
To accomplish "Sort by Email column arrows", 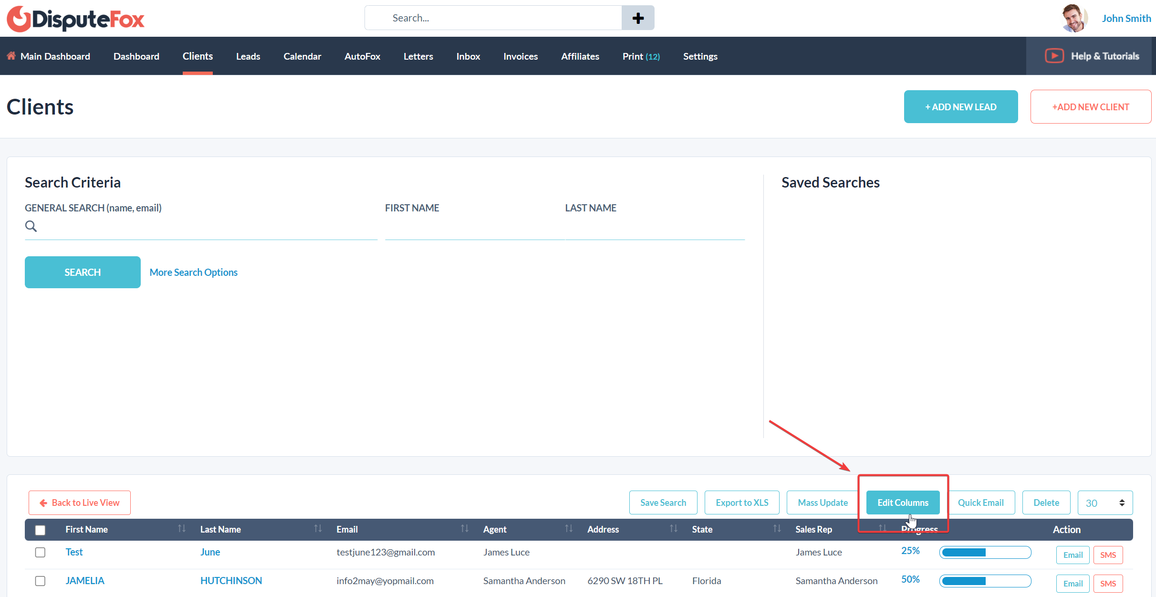I will coord(464,529).
